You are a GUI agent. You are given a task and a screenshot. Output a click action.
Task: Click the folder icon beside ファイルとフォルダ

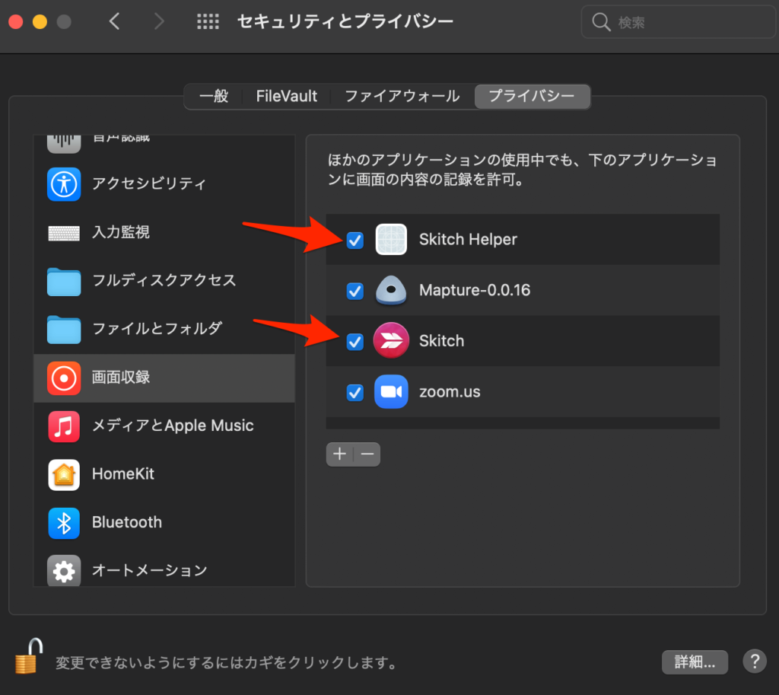[x=64, y=329]
